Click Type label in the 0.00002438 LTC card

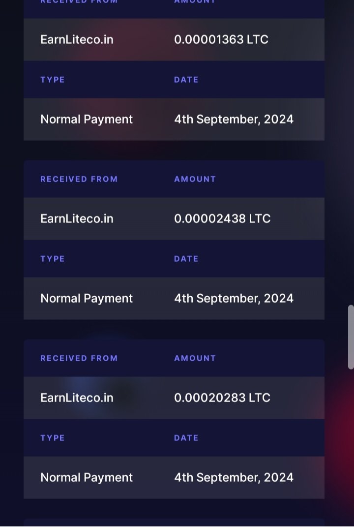tap(53, 259)
